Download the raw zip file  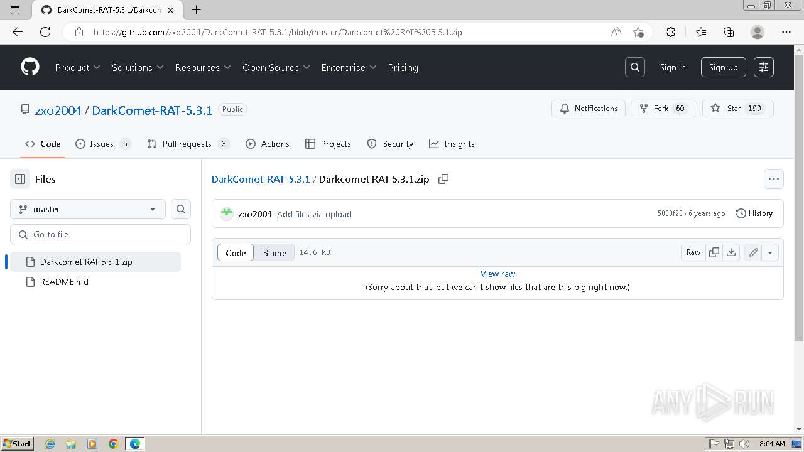click(x=731, y=252)
